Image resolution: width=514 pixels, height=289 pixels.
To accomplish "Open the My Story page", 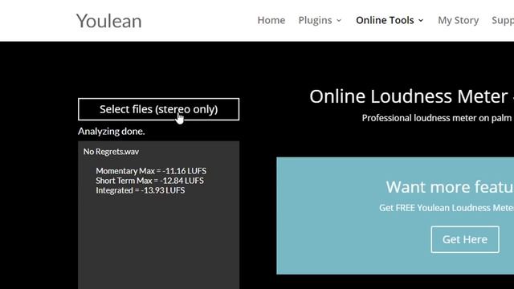I will tap(459, 20).
